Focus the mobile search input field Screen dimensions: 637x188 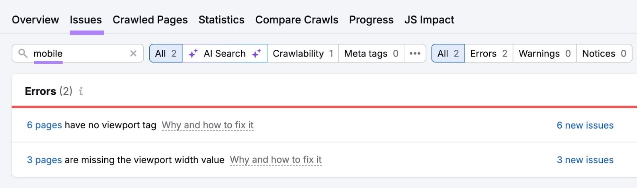click(x=80, y=53)
